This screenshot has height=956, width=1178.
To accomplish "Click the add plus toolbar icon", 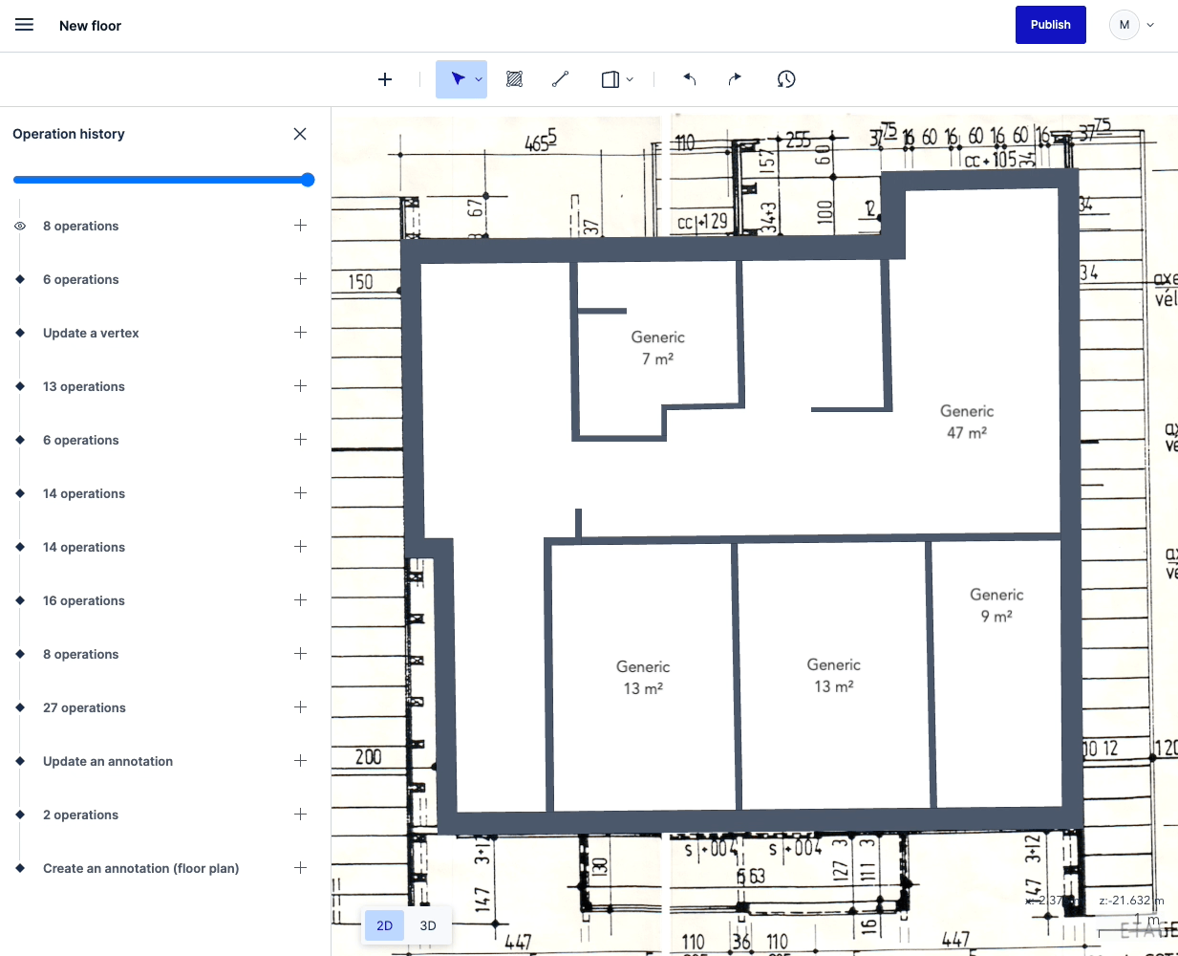I will pos(385,79).
